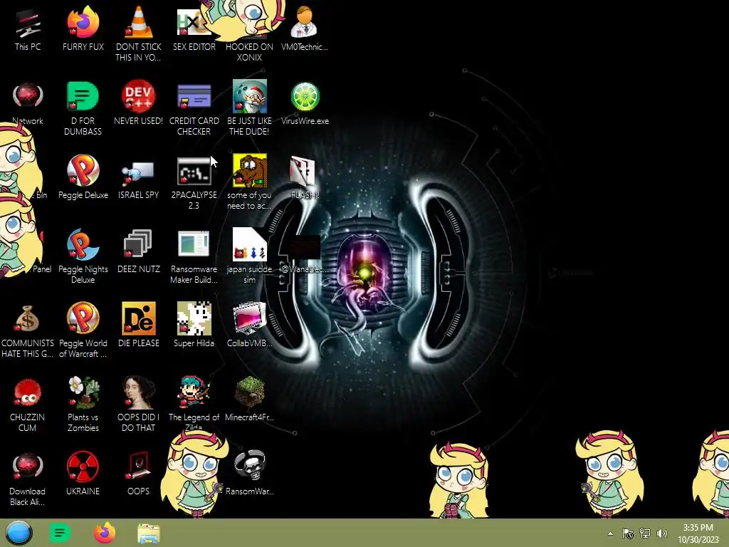Open the volume speaker tray icon
Image resolution: width=729 pixels, height=547 pixels.
click(x=661, y=533)
